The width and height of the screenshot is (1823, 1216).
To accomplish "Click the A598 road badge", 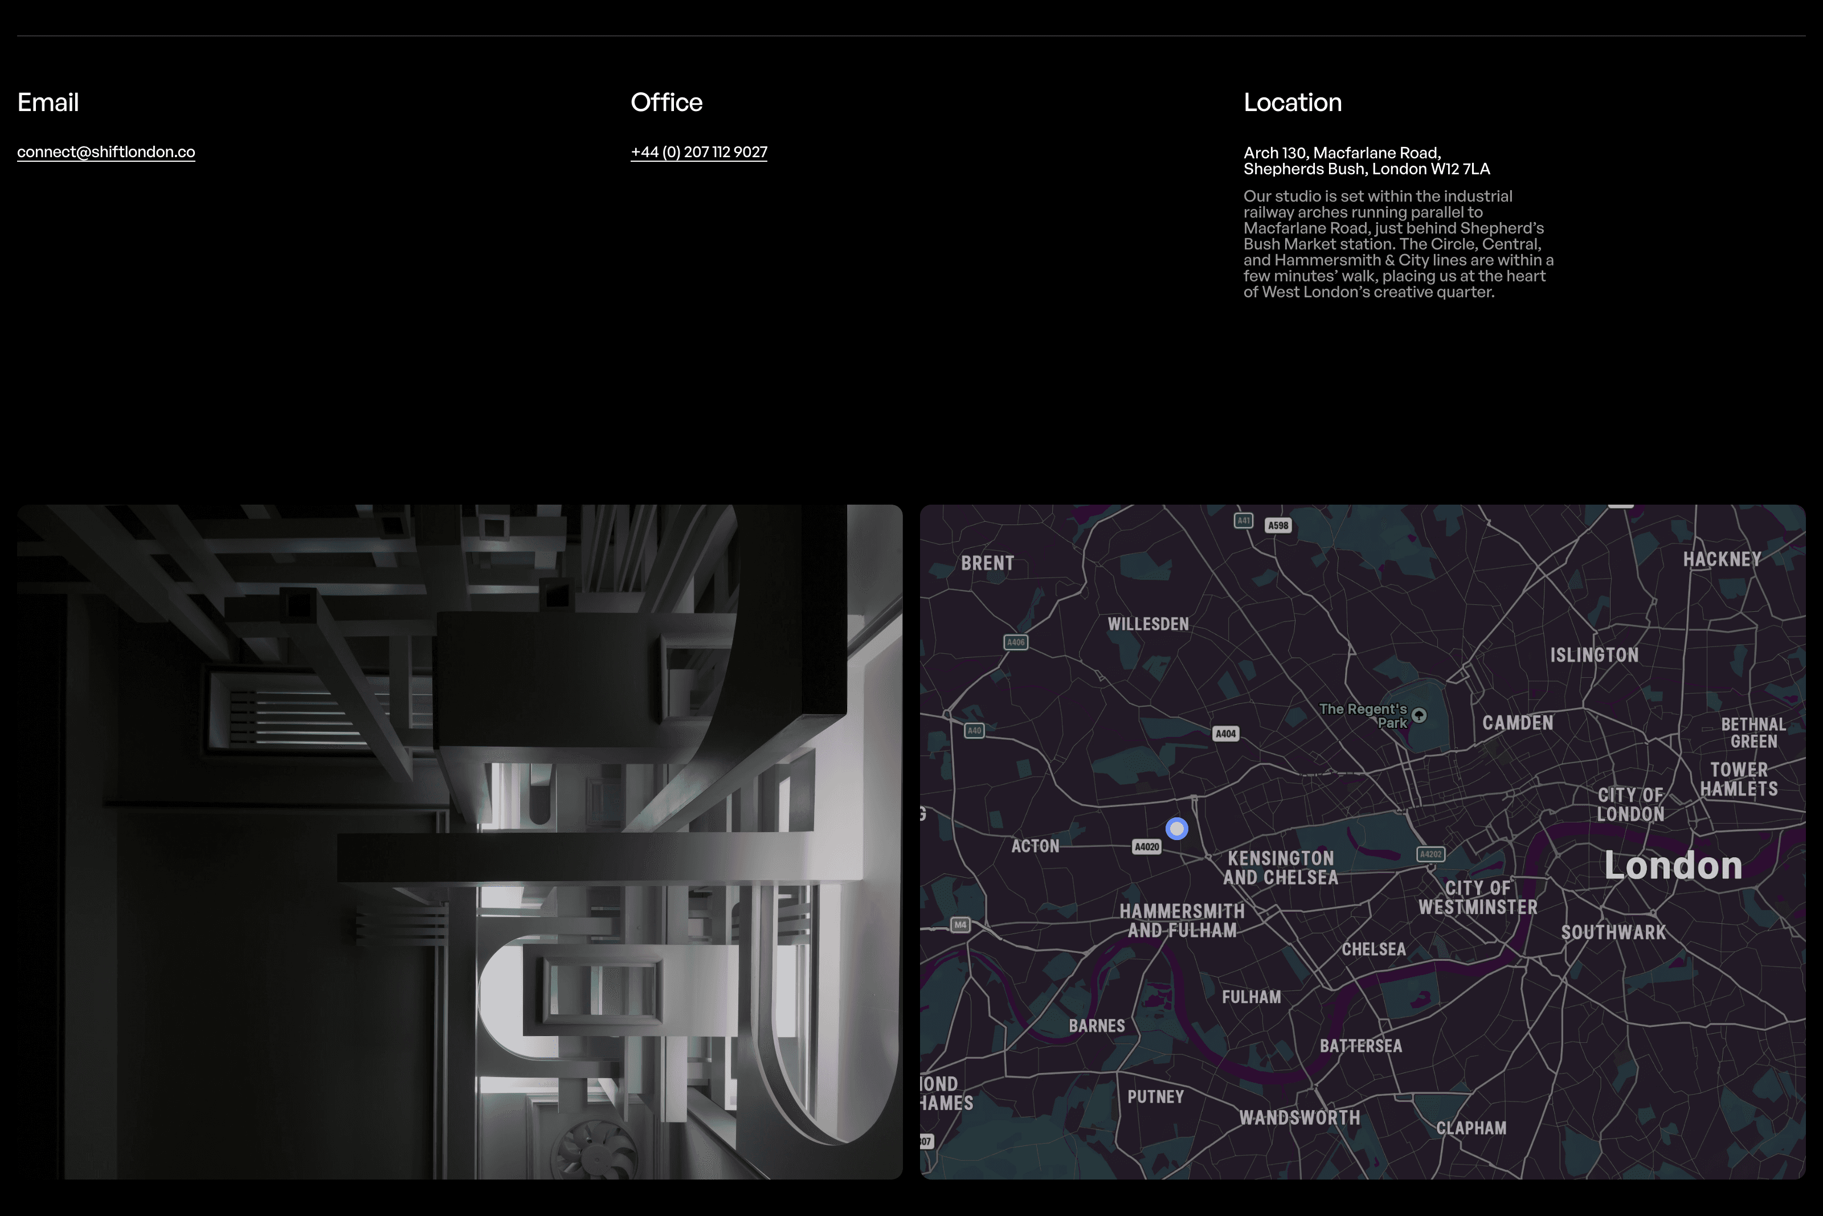I will tap(1278, 526).
